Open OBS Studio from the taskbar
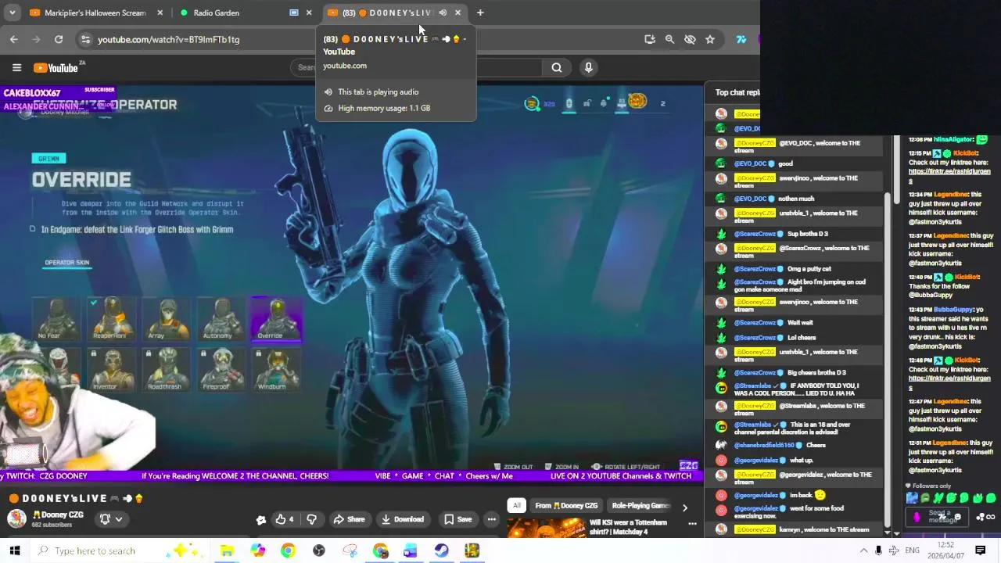Screen dimensions: 1001x563 [x=319, y=550]
